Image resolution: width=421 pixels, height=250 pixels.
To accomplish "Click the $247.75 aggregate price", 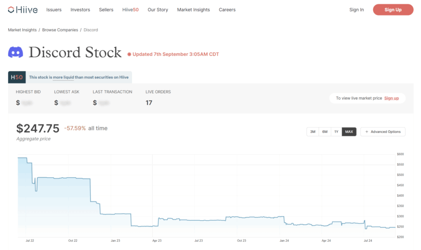I will tap(37, 128).
